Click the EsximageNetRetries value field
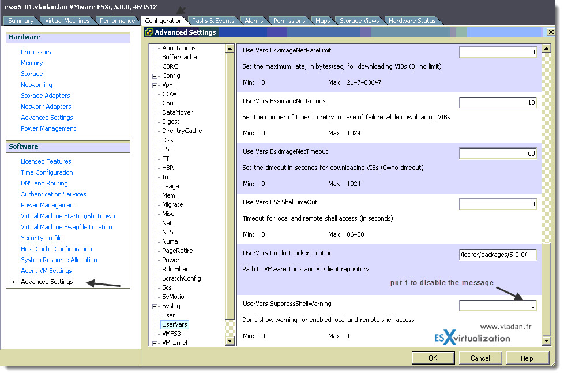Viewport: 564px width, 375px height. click(498, 103)
